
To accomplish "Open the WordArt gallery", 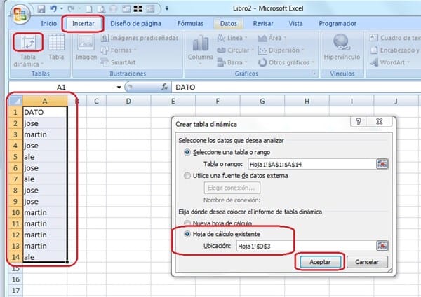I will 390,62.
